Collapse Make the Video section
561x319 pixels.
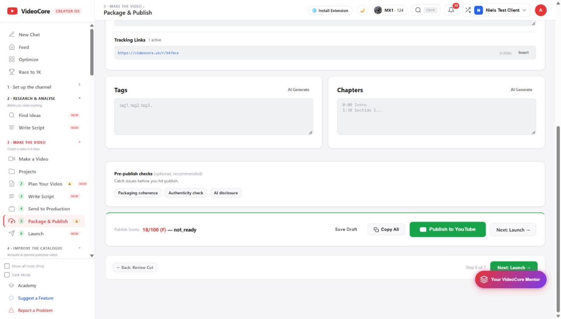click(x=44, y=142)
